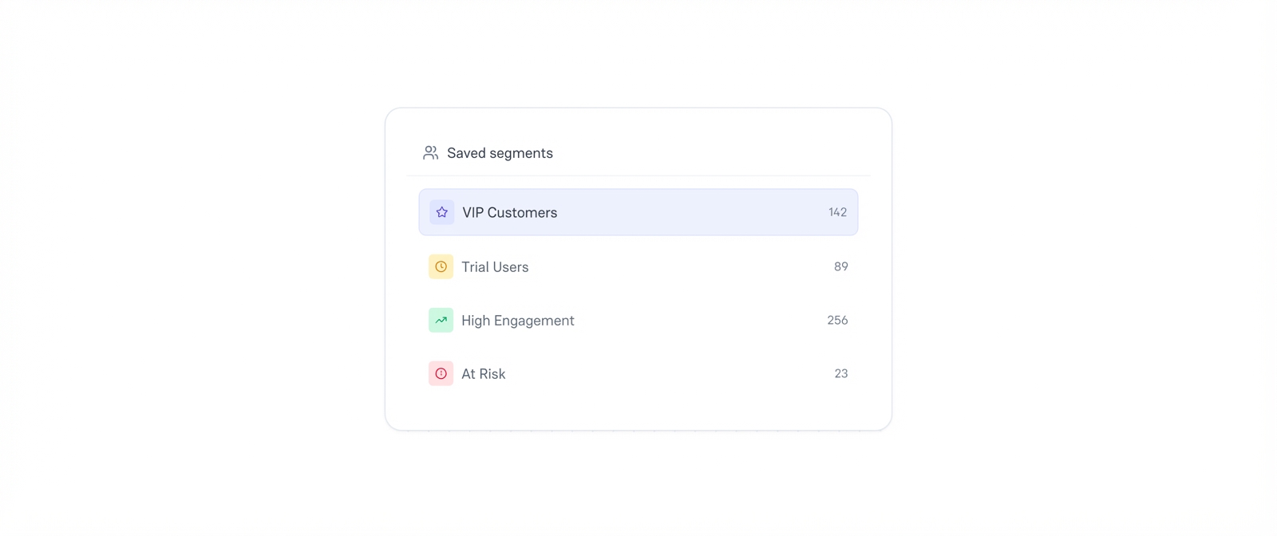Click the people icon next to Saved segments
This screenshot has height=536, width=1277.
click(431, 152)
